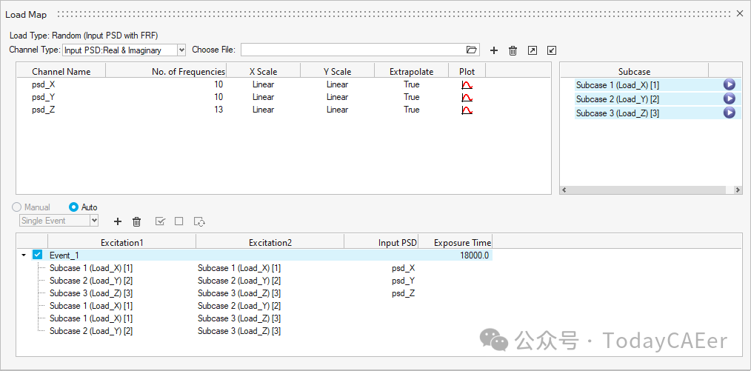
Task: Click the Input PSD column header
Action: pos(381,242)
